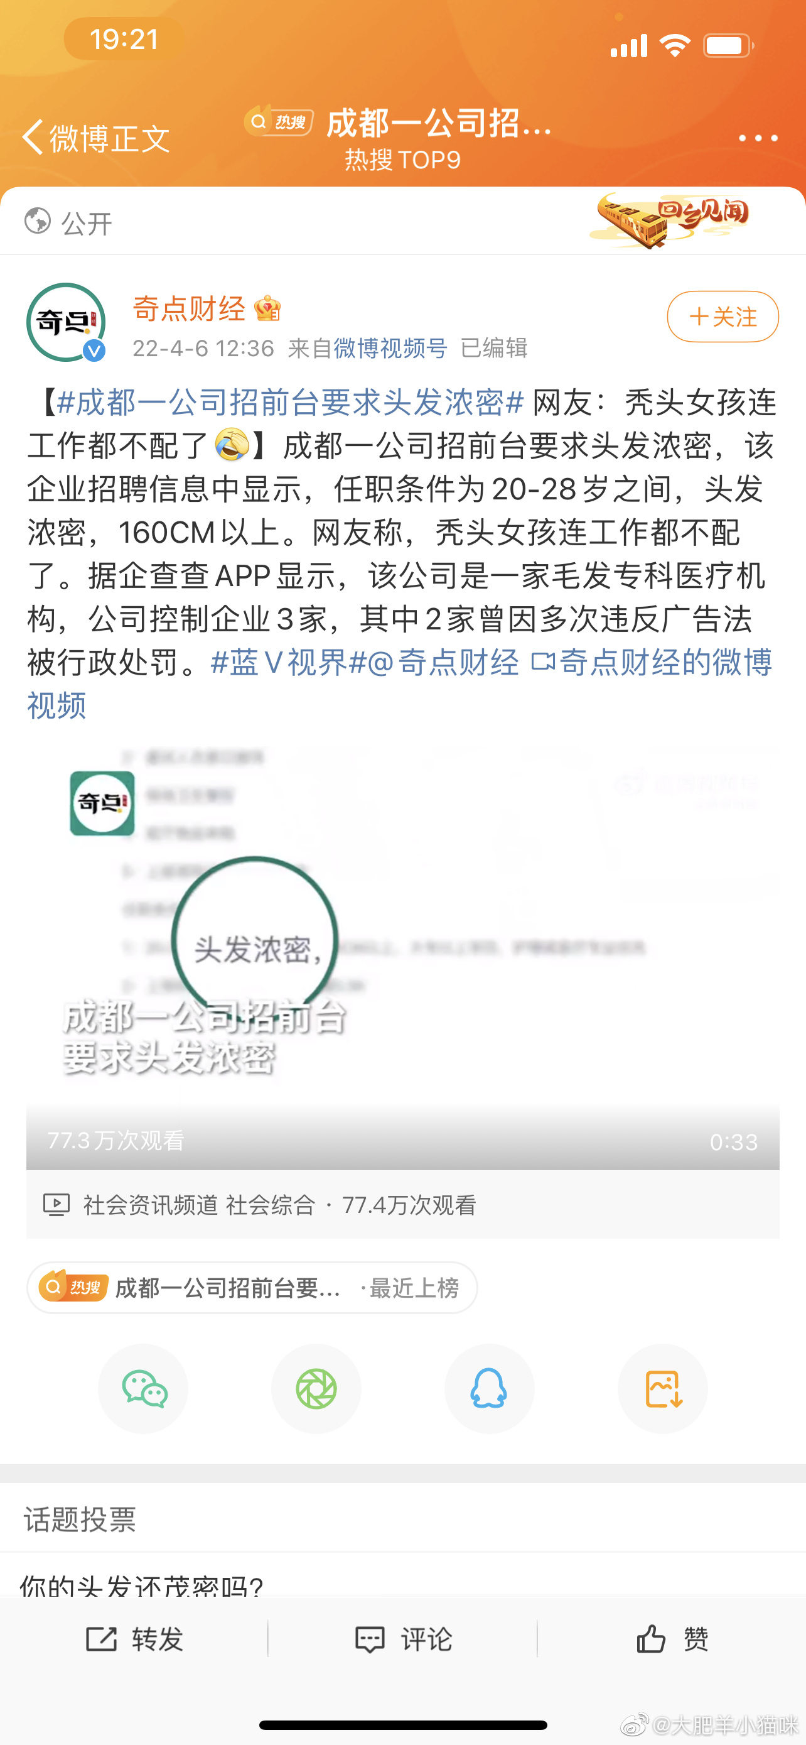Share post to QQ
The image size is (806, 1745).
pos(489,1389)
